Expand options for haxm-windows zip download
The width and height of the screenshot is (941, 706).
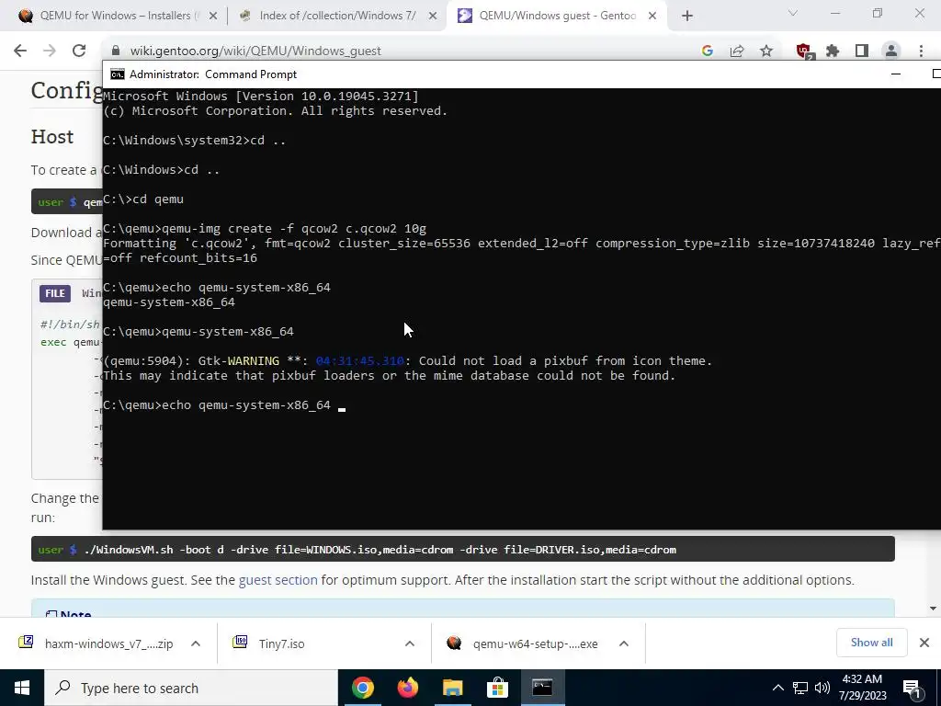(196, 643)
